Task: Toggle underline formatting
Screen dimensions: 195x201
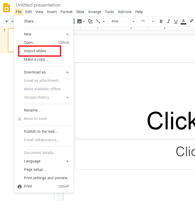Action: click(x=176, y=21)
